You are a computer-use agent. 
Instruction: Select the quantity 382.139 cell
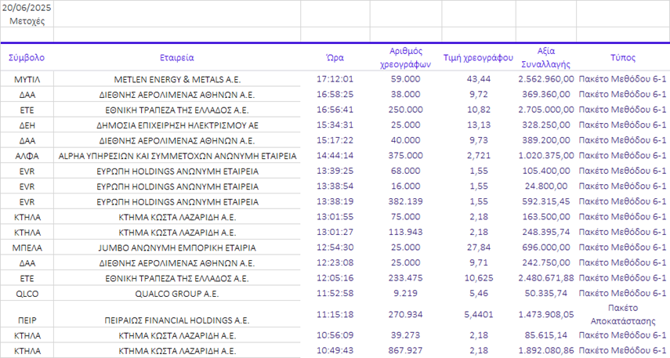click(405, 201)
